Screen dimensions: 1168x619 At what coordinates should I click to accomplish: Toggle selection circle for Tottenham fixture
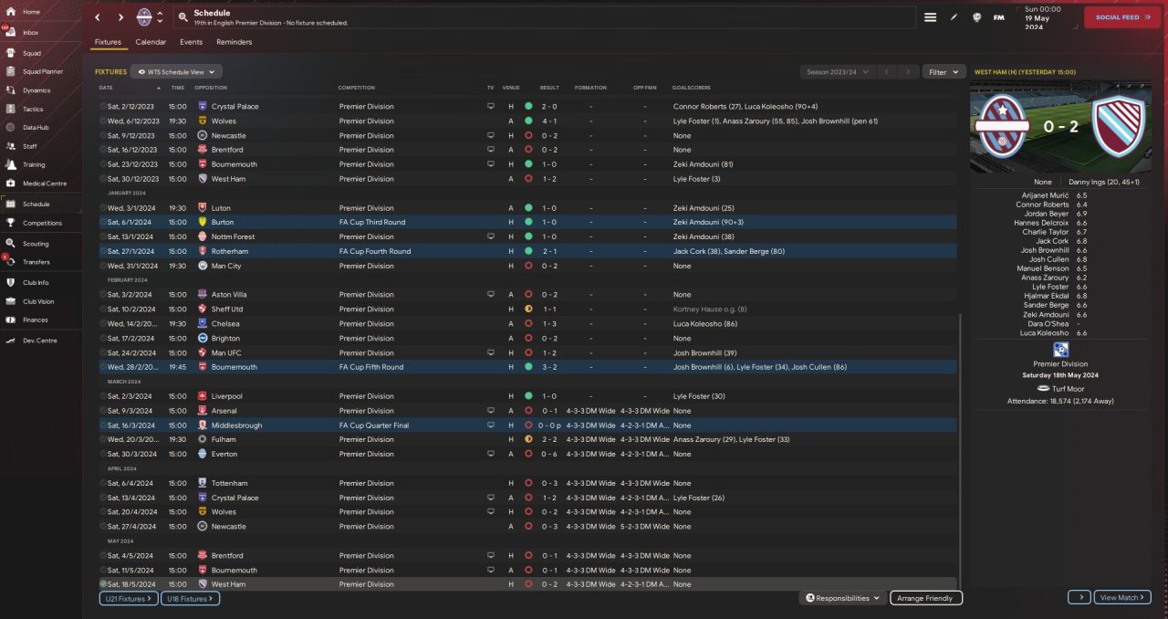[x=103, y=483]
